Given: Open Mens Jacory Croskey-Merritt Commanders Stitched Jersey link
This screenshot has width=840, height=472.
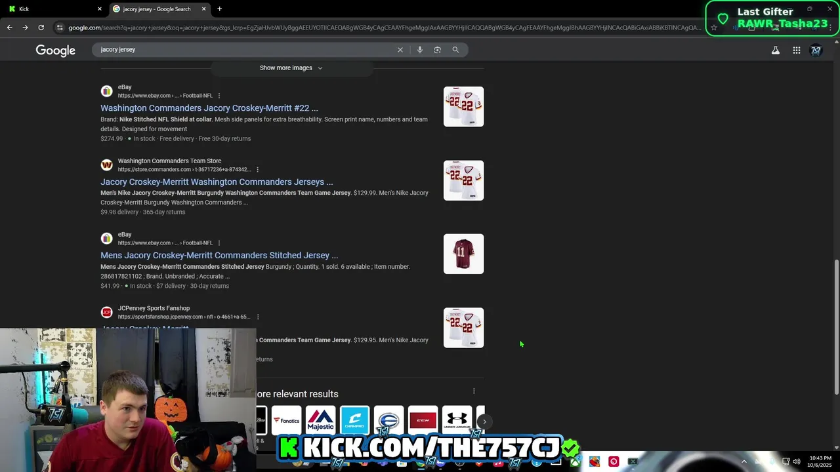Looking at the screenshot, I should (x=219, y=255).
